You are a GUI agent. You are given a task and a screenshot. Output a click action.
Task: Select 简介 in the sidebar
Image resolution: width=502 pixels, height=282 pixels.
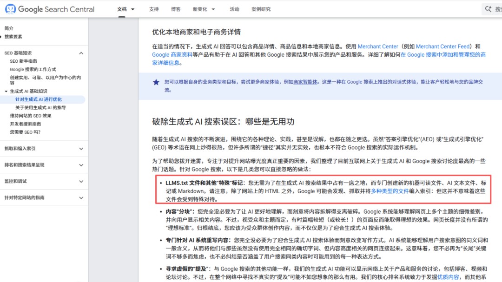click(9, 28)
